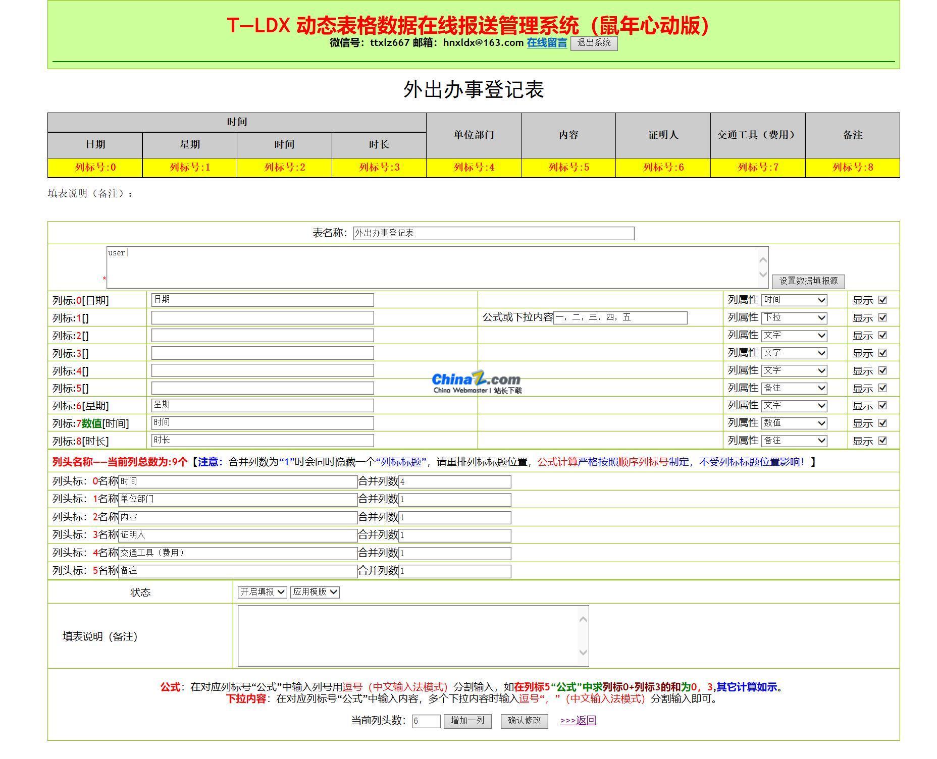The image size is (937, 759).
Task: Toggle 显示 checkbox for column 8 时长
Action: 882,441
